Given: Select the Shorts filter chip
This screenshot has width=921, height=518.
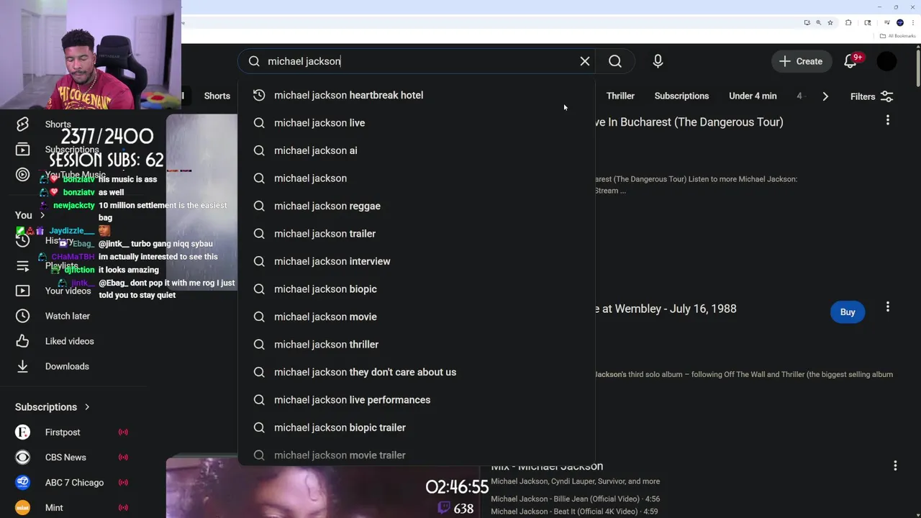Looking at the screenshot, I should (217, 96).
